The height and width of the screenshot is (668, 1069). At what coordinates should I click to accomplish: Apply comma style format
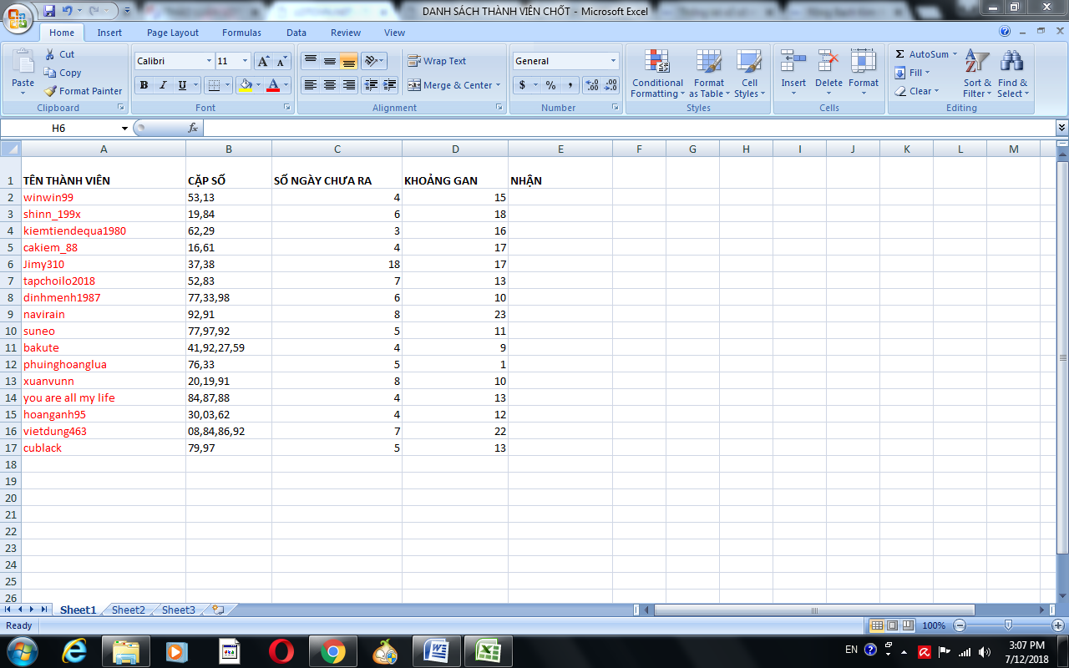pyautogui.click(x=570, y=85)
